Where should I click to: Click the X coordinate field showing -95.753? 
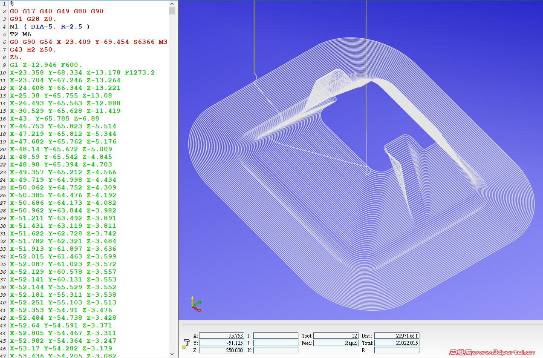(222, 336)
